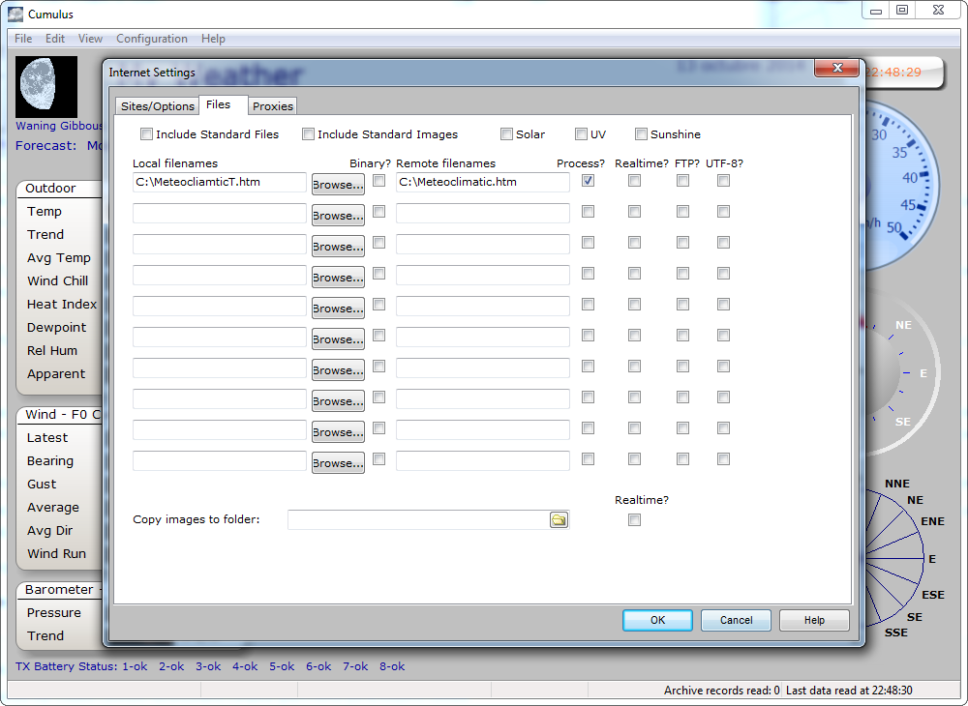Screen dimensions: 968x706
Task: Check Realtime under Copy images to folder
Action: click(634, 520)
